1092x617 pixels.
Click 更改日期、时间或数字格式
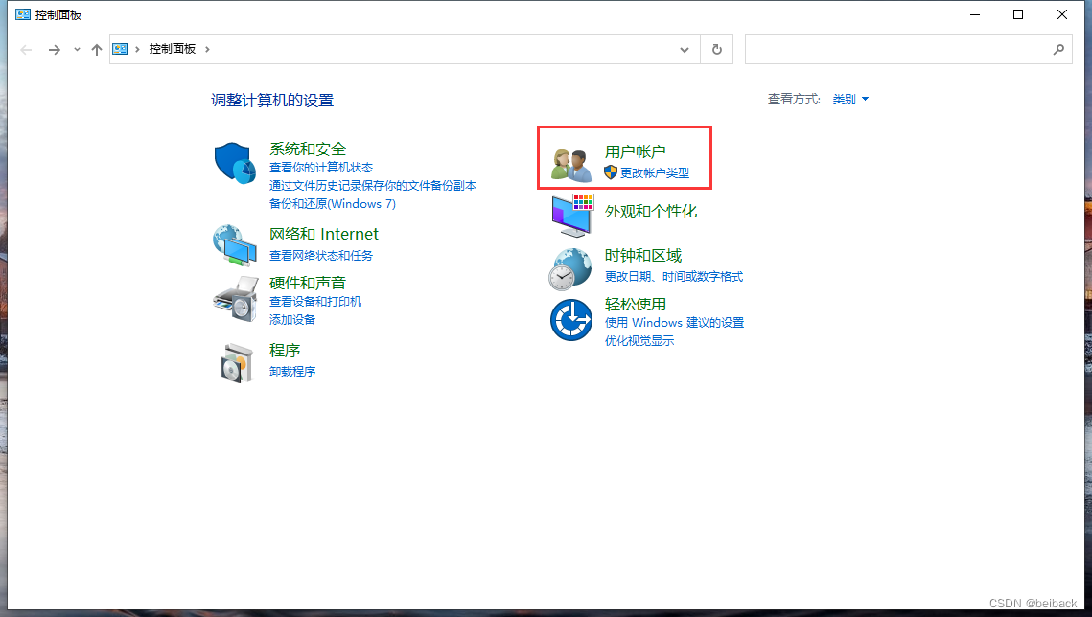click(674, 275)
